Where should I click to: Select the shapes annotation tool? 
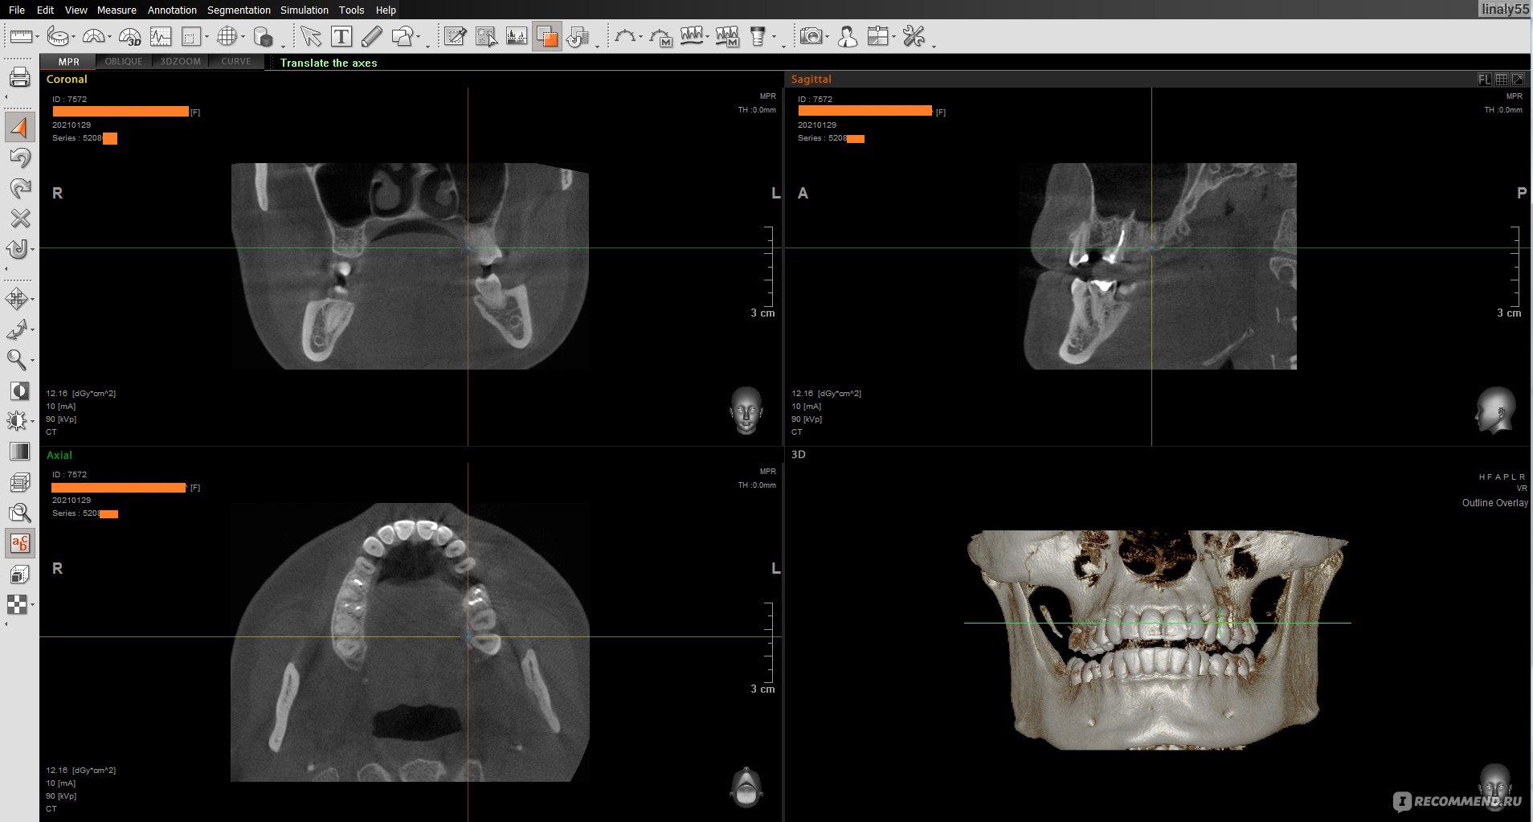[403, 36]
